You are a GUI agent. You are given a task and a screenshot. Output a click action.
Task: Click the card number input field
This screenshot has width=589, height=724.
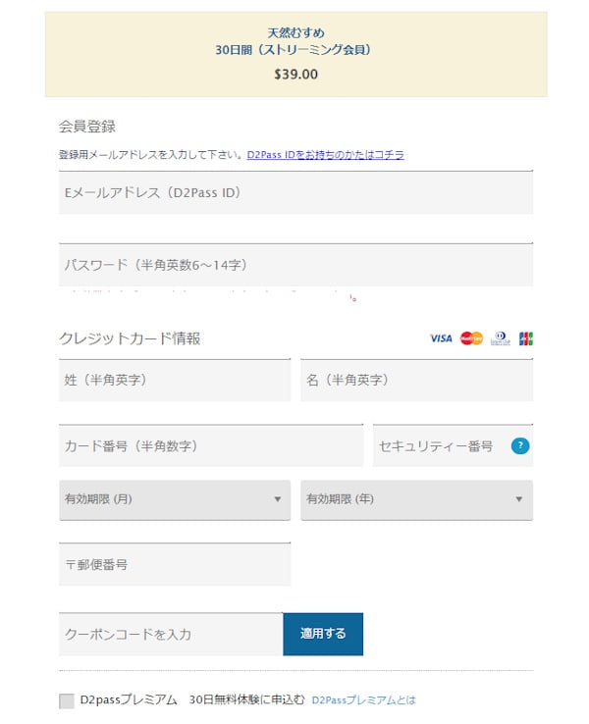click(x=211, y=446)
